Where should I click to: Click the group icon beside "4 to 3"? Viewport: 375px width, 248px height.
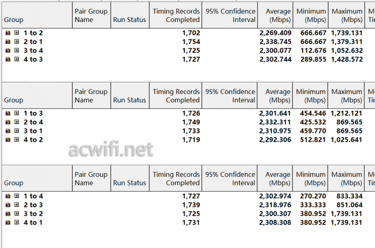8,59
